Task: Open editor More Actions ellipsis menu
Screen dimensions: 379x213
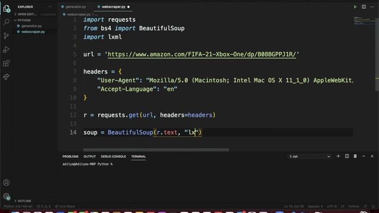Action: tap(372, 7)
